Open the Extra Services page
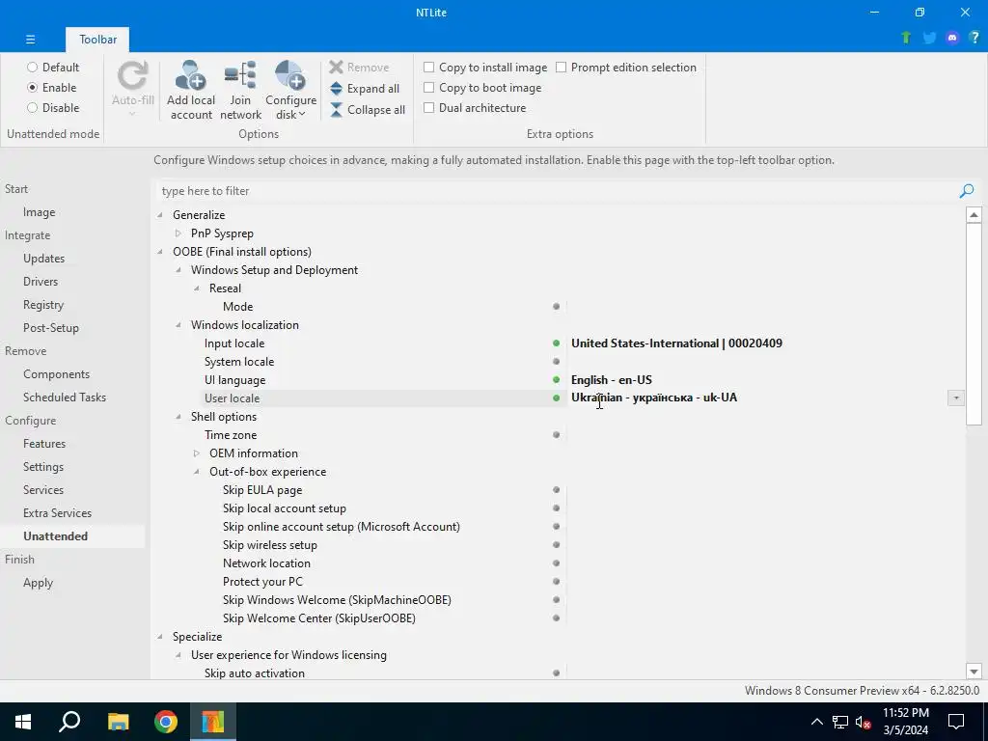 [57, 513]
